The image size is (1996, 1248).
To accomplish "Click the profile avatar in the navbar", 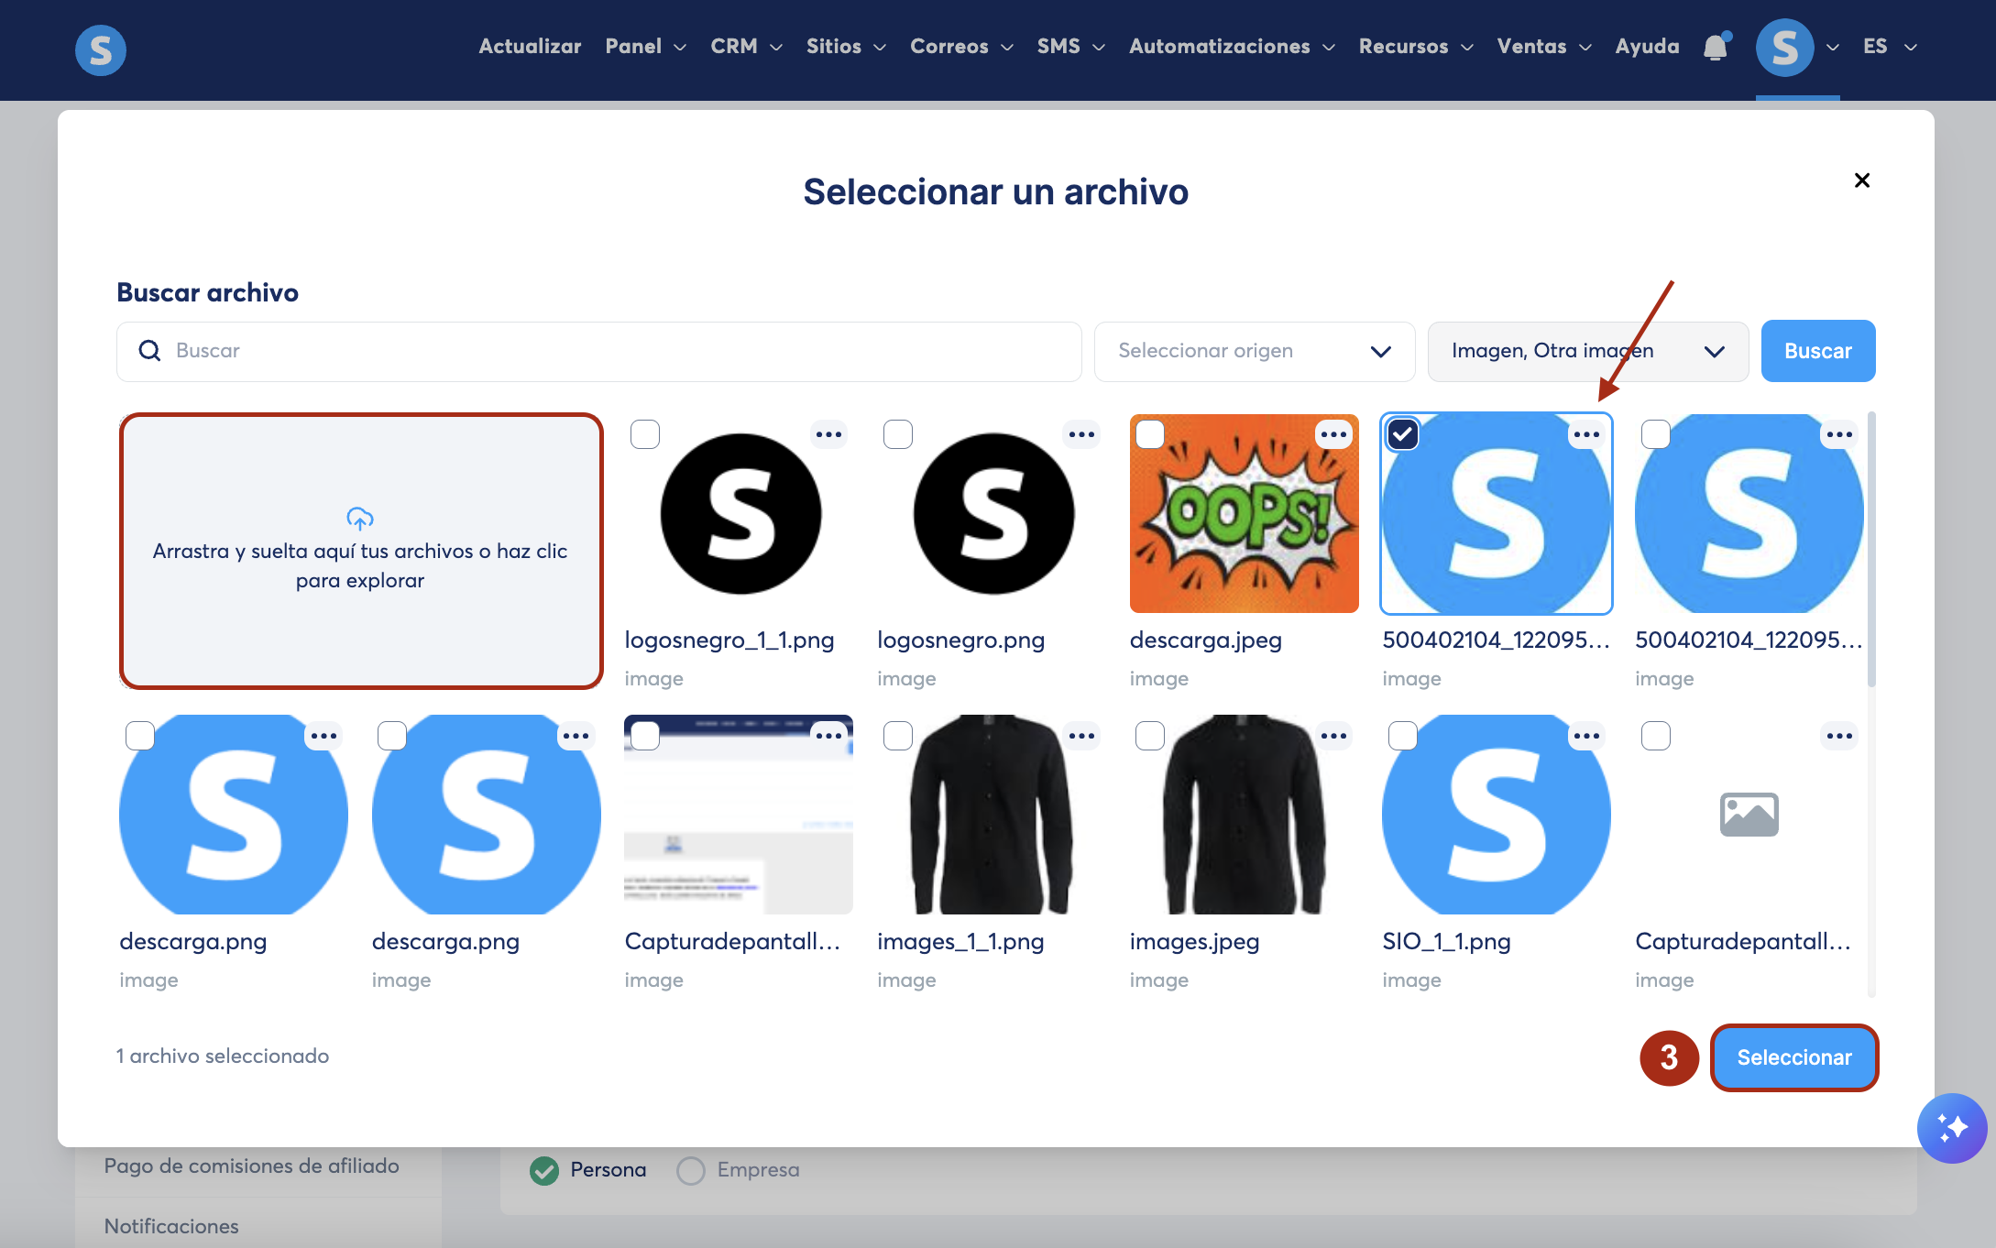I will [x=1784, y=48].
